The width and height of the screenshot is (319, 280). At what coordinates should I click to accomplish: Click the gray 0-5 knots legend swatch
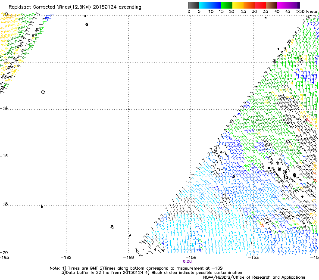tap(193, 5)
